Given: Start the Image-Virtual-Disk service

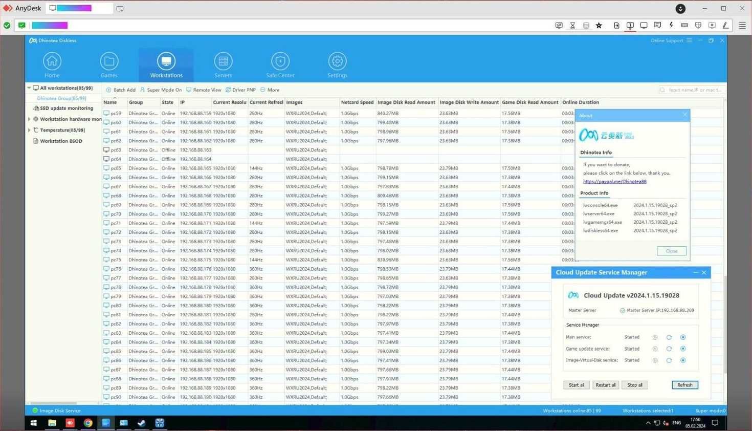Looking at the screenshot, I should [655, 360].
